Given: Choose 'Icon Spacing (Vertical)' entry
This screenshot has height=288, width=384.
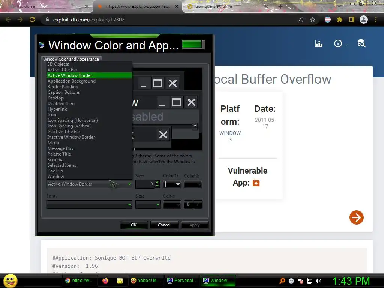Looking at the screenshot, I should (89, 126).
